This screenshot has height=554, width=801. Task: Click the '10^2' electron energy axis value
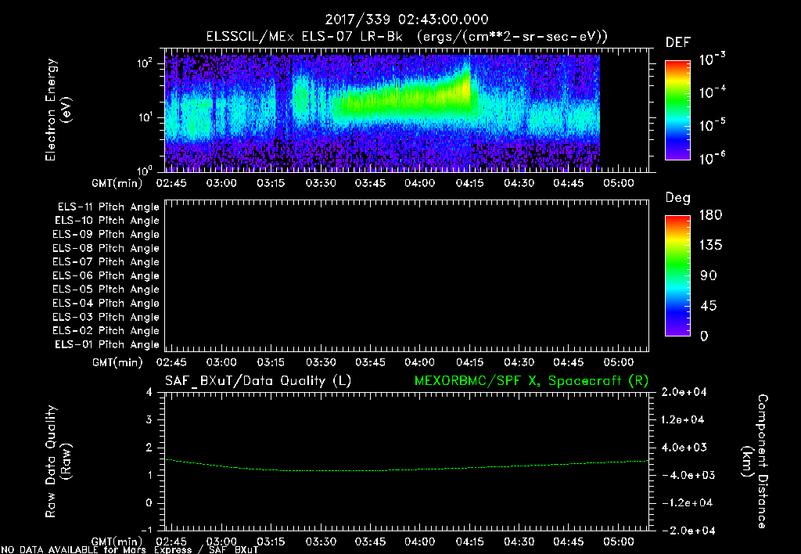tap(145, 63)
